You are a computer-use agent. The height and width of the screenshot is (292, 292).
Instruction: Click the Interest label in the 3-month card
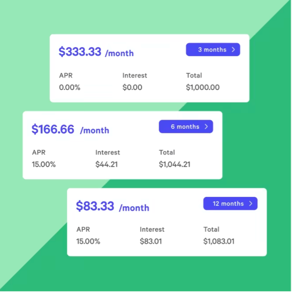tap(134, 76)
